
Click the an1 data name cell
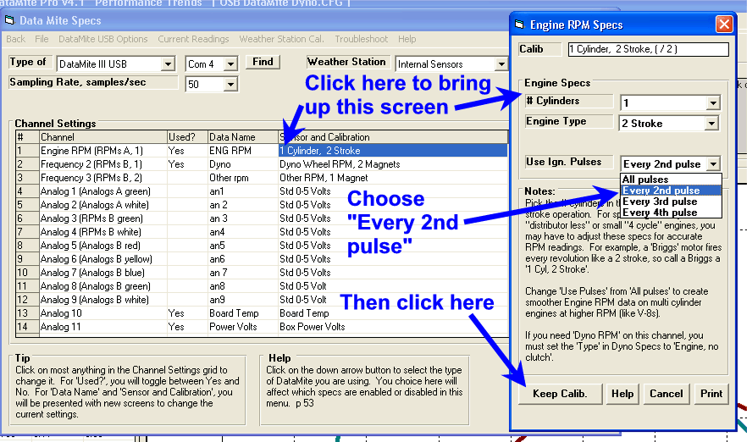click(243, 191)
